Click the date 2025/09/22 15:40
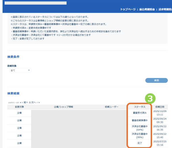This screenshot has width=172, height=148. tap(160, 136)
